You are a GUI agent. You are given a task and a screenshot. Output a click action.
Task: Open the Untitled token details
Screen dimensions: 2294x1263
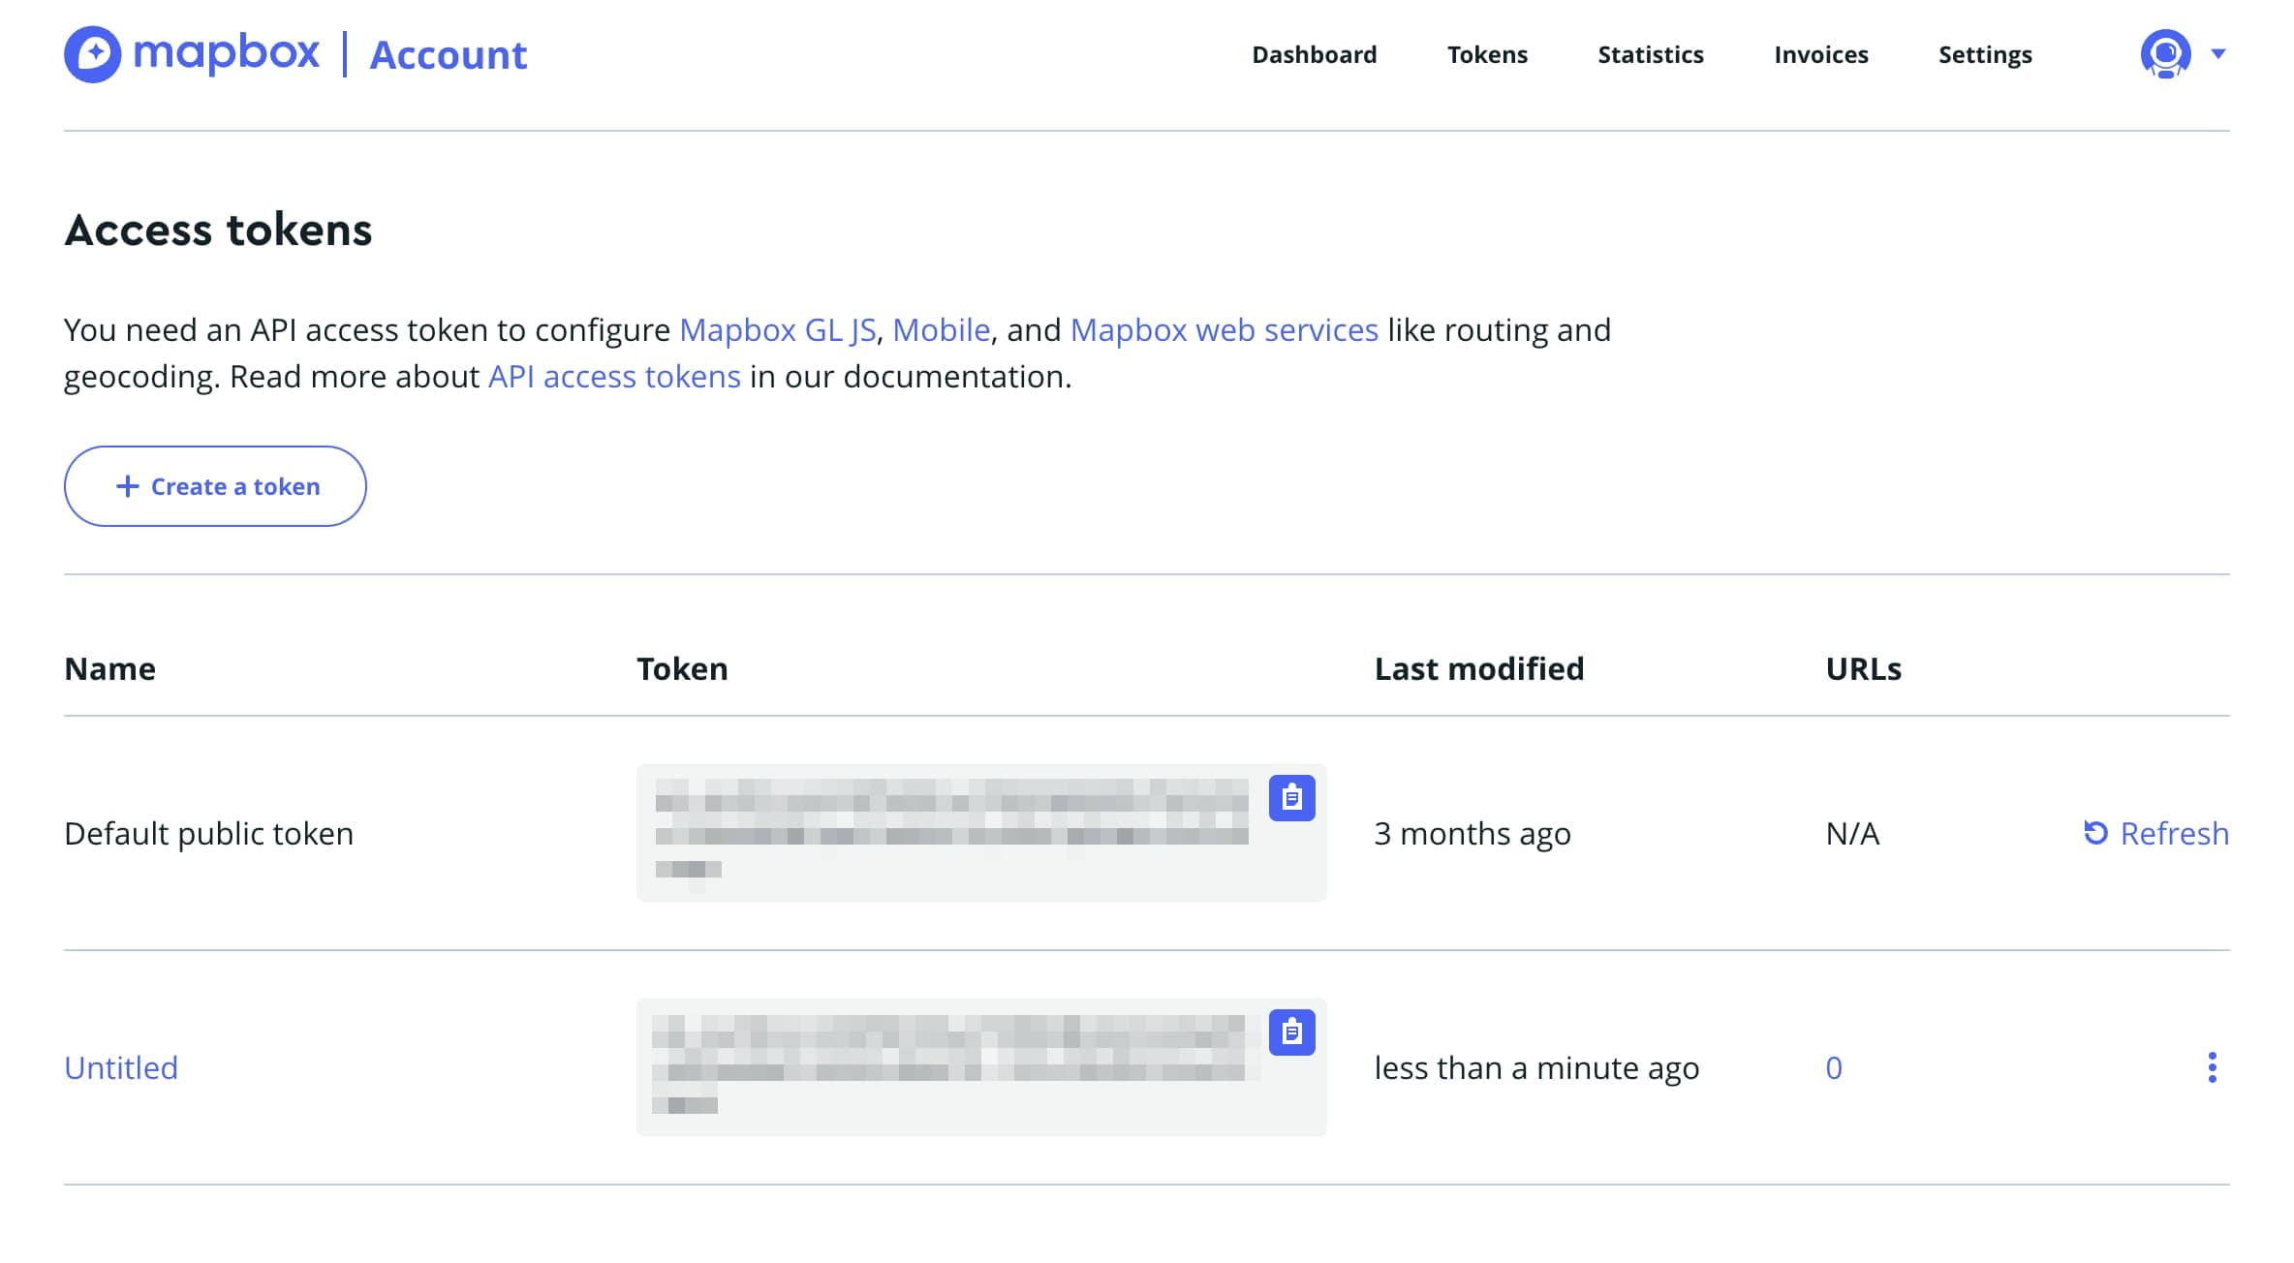121,1067
